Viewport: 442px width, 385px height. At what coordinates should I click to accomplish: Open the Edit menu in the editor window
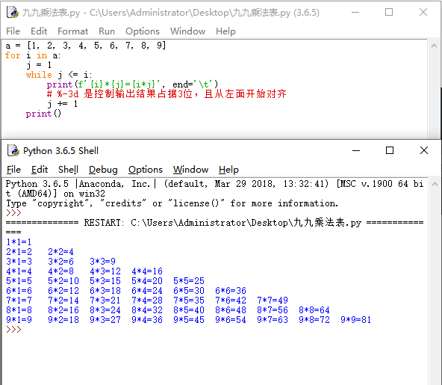pos(39,31)
